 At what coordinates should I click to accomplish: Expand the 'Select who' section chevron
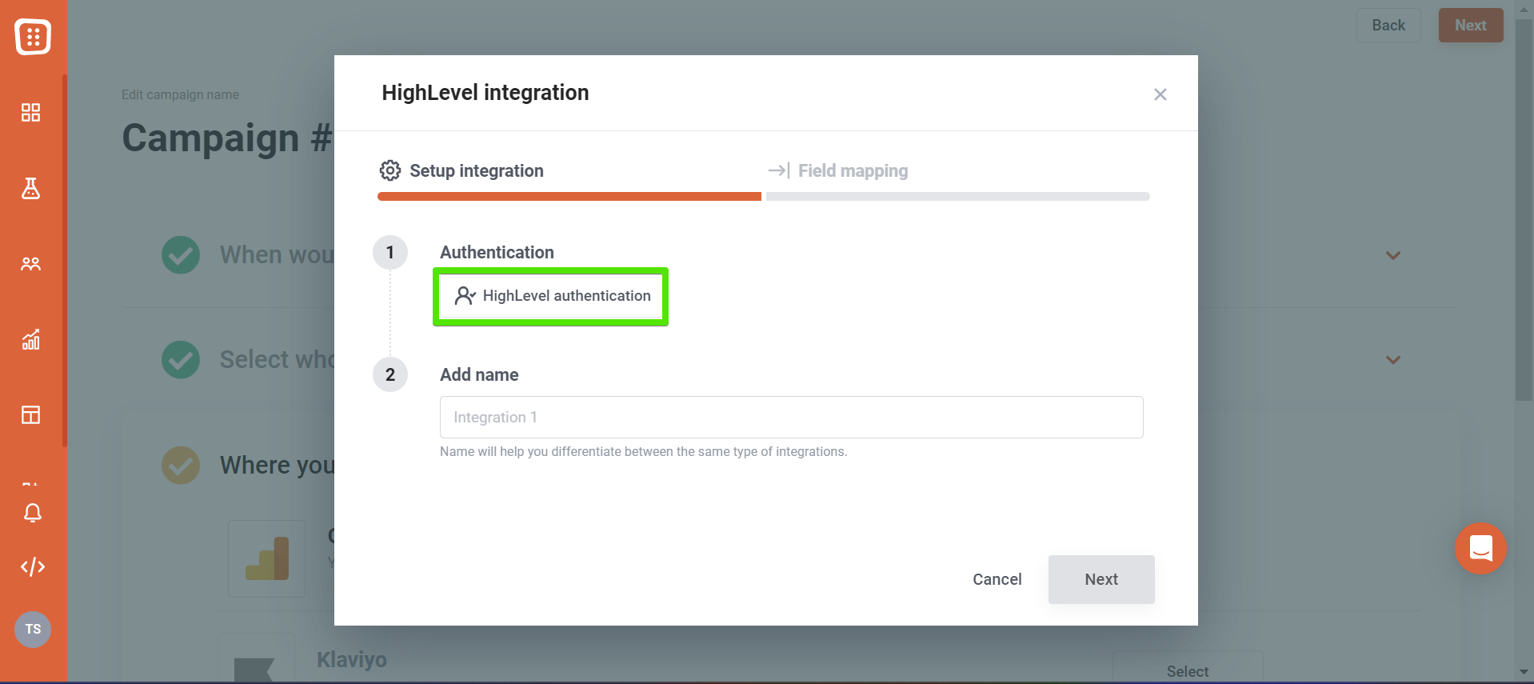[1393, 360]
